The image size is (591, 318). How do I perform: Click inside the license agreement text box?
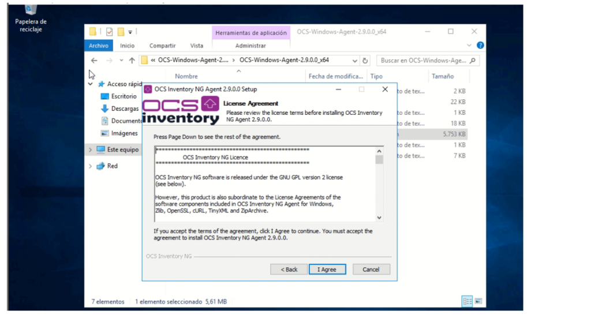pyautogui.click(x=265, y=184)
